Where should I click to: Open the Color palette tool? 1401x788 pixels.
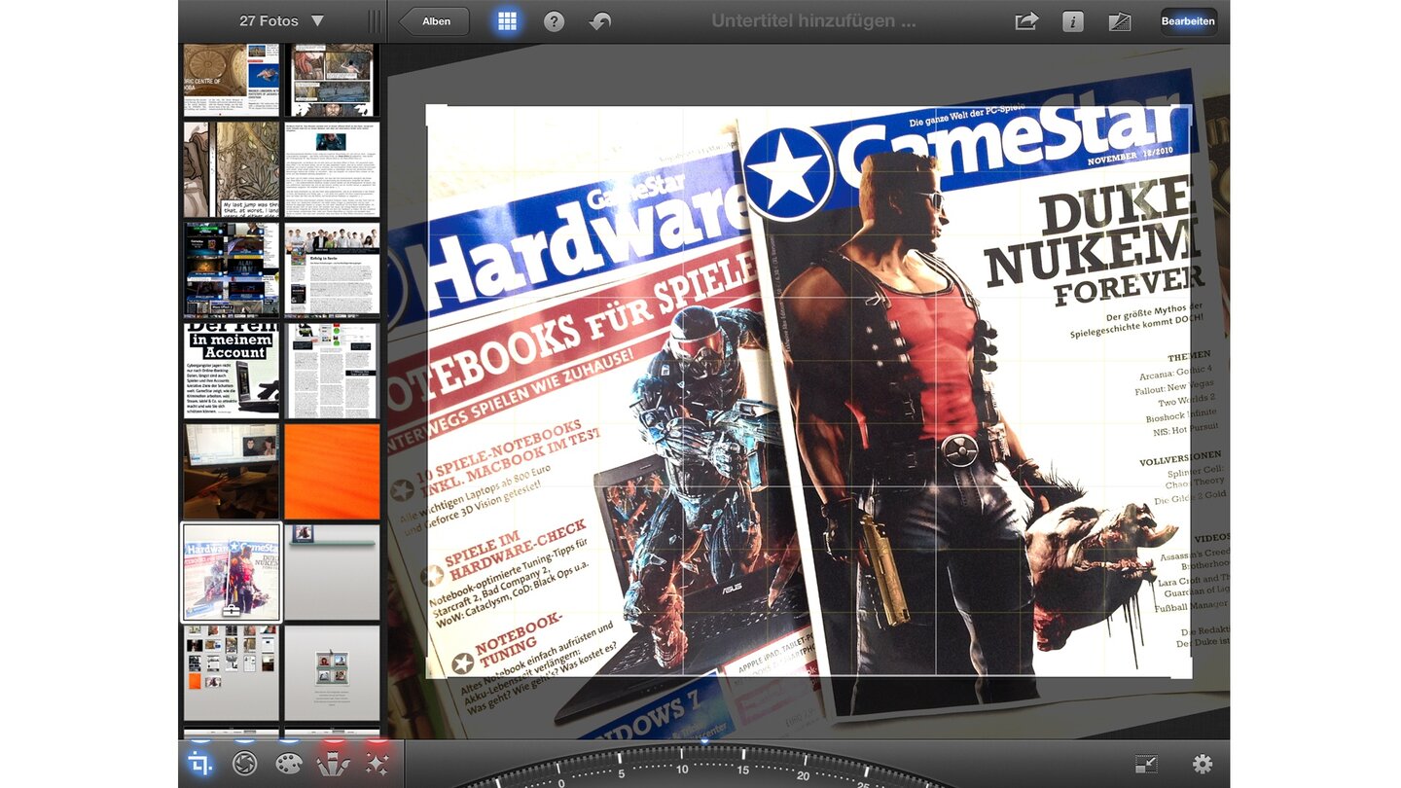[289, 764]
